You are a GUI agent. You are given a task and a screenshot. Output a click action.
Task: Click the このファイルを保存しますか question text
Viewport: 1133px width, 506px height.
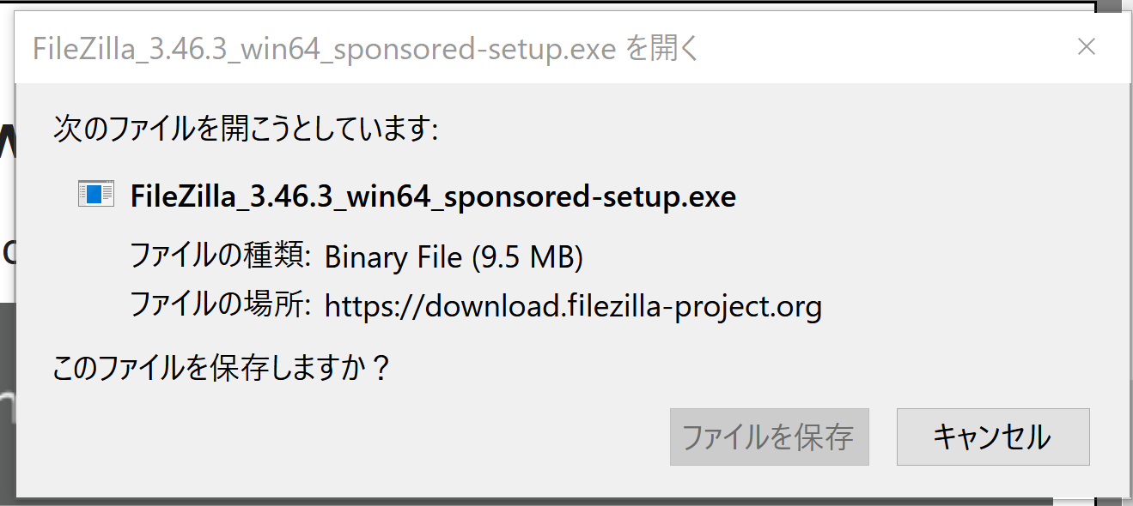point(222,370)
